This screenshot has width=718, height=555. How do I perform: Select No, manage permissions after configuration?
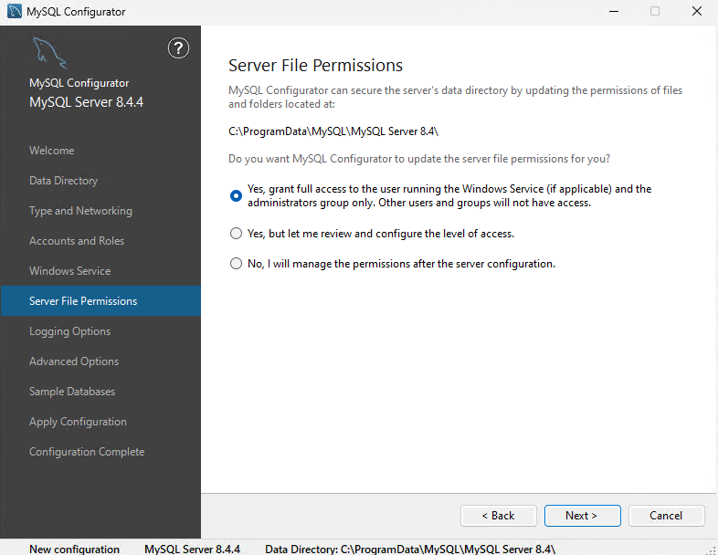pos(236,264)
